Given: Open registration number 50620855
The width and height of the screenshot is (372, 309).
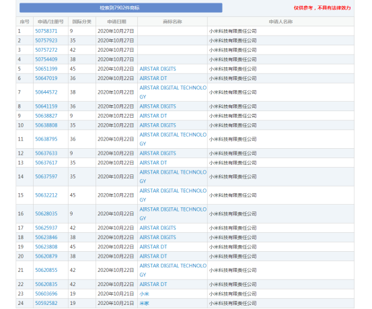Looking at the screenshot, I should 46,270.
